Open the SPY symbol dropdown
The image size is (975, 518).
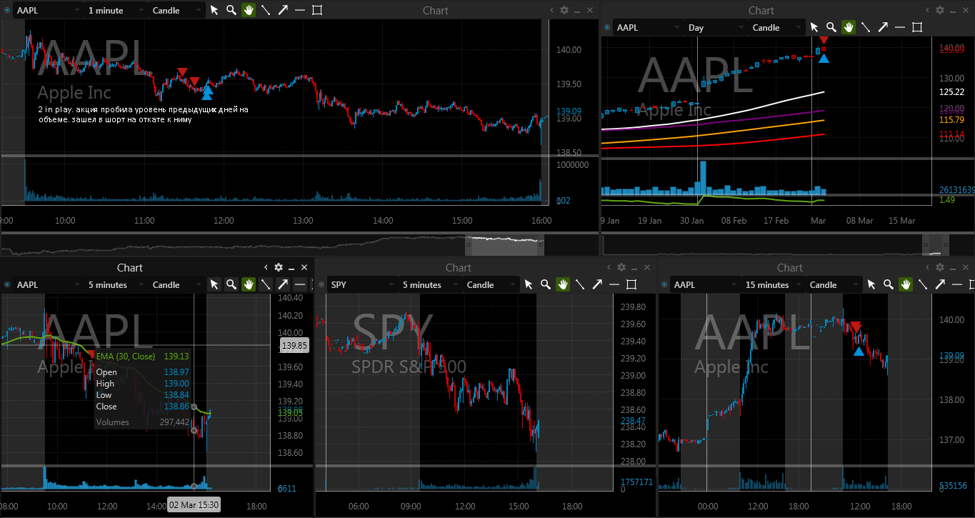[x=361, y=284]
